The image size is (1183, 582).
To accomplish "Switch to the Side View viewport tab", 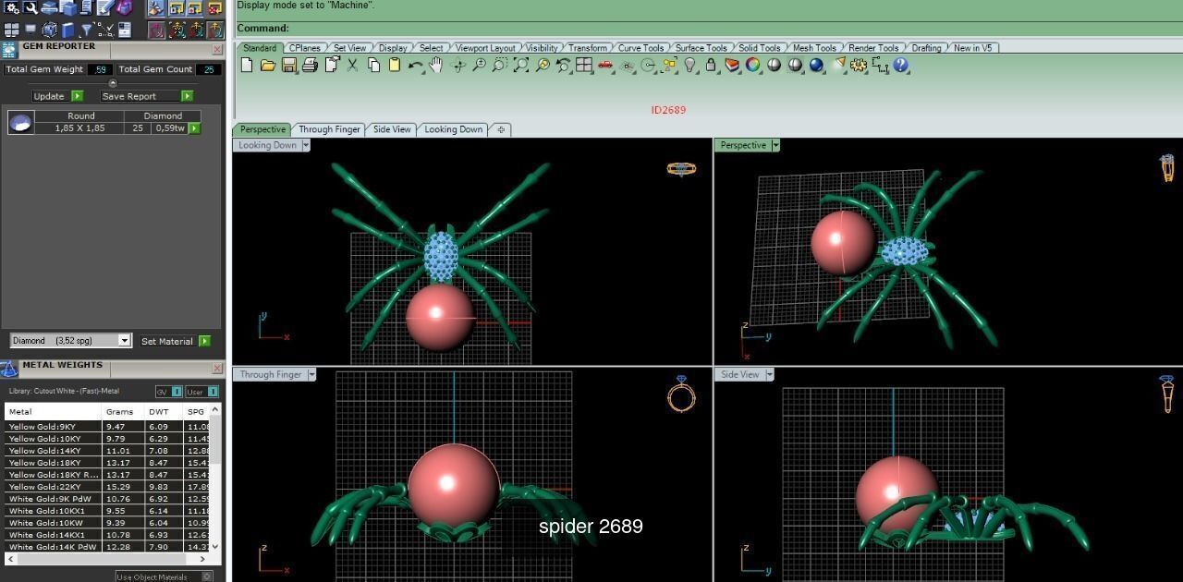I will click(392, 129).
